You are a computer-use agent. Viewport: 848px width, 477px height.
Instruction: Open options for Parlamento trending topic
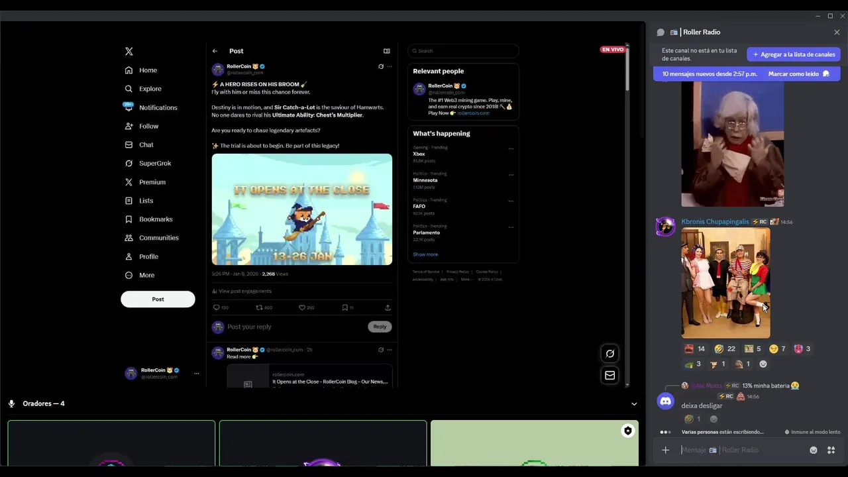(511, 227)
